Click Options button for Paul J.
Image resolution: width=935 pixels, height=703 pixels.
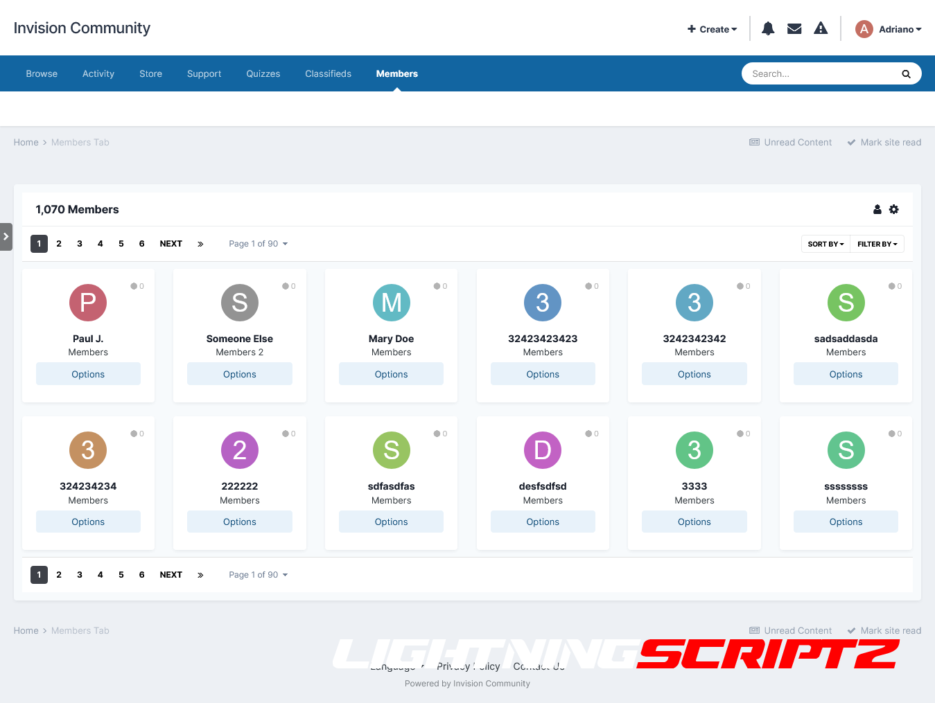point(88,374)
